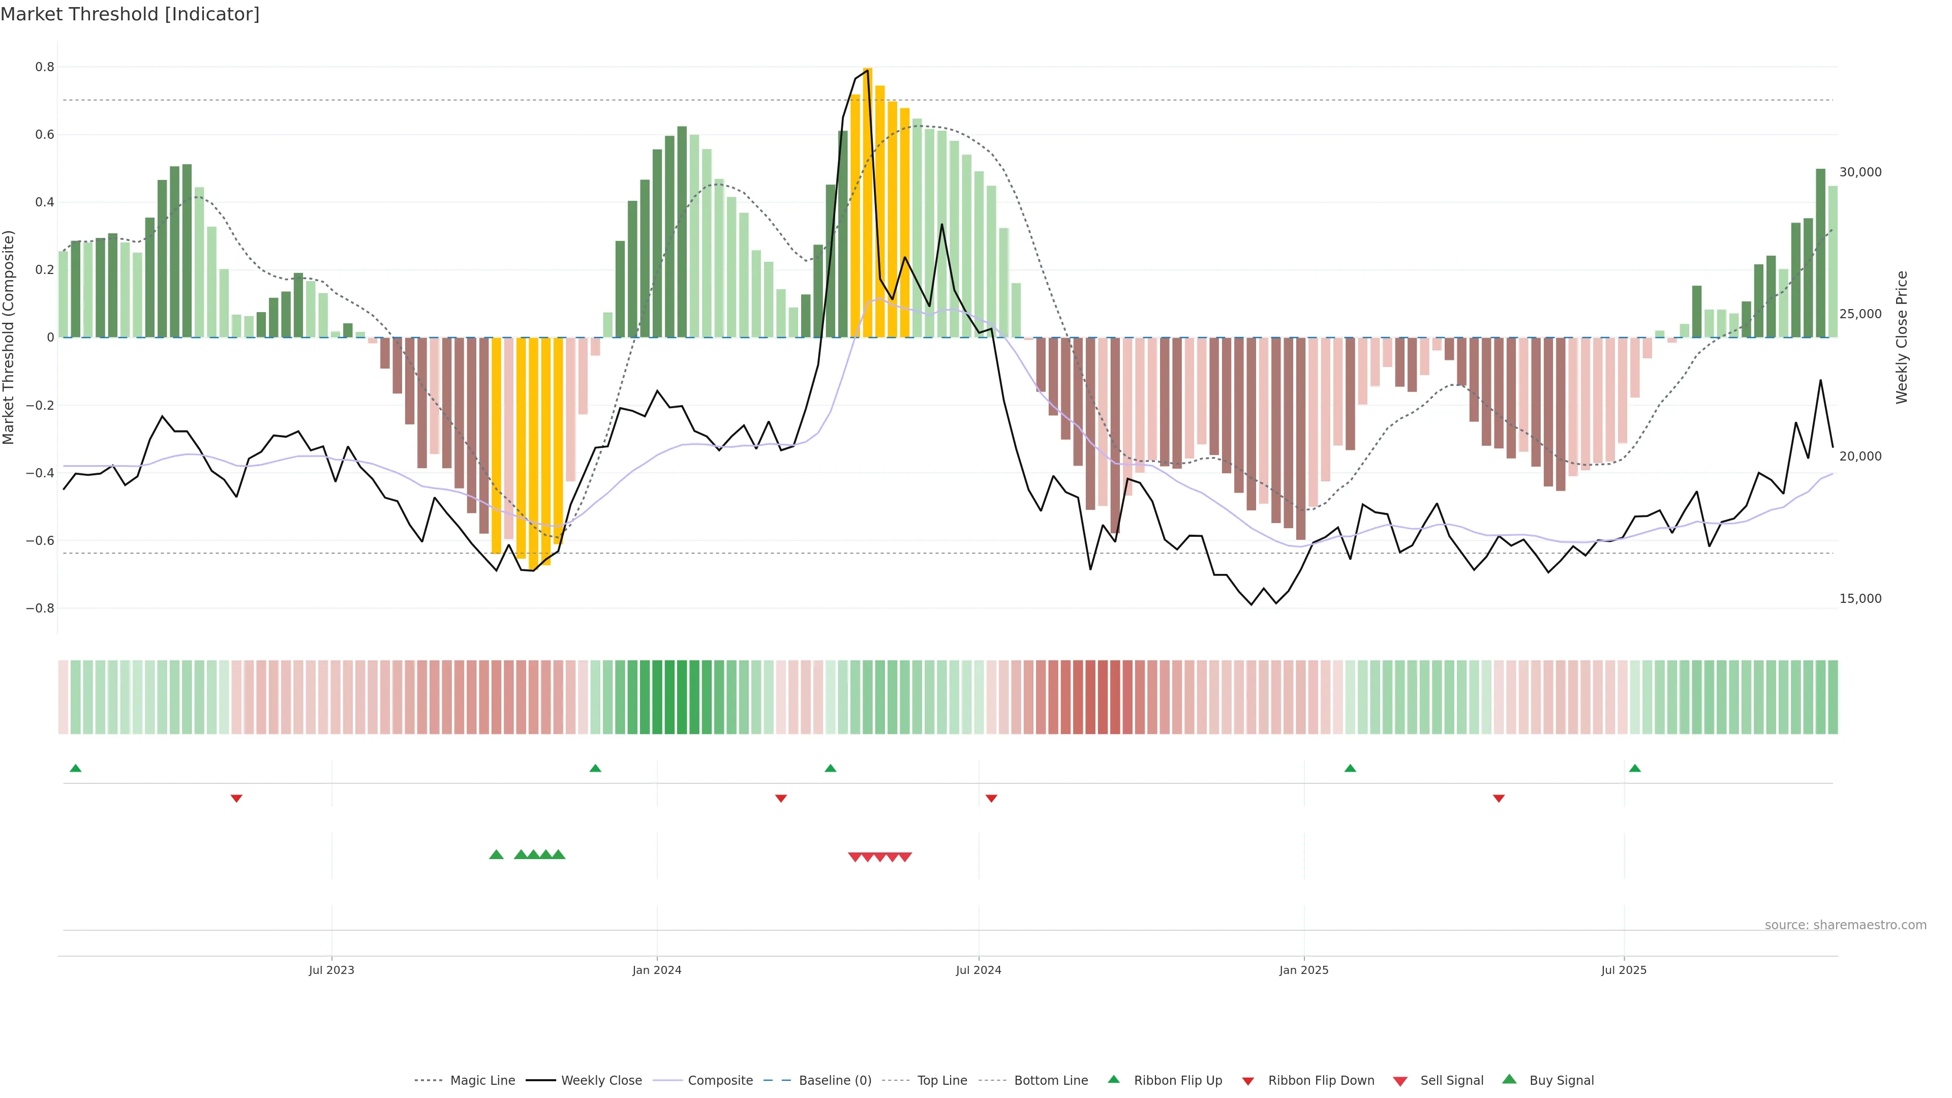
Task: Hide the Composite series via legend
Action: click(720, 1081)
